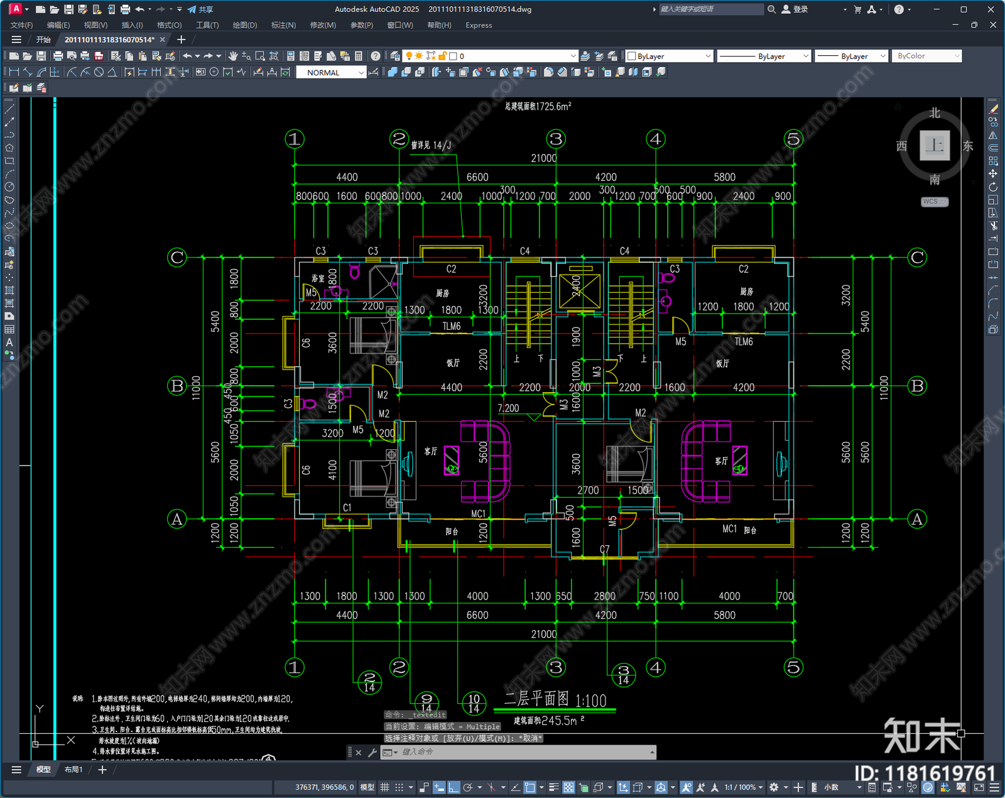Select the Line tool in left toolbar
This screenshot has height=798, width=1005.
[x=9, y=109]
